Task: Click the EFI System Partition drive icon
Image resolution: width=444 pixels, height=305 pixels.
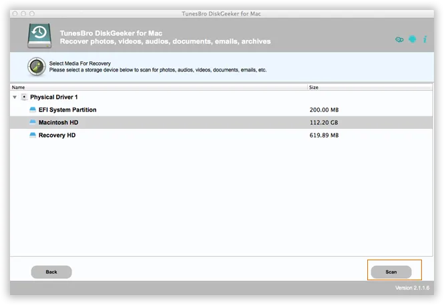Action: pos(32,110)
